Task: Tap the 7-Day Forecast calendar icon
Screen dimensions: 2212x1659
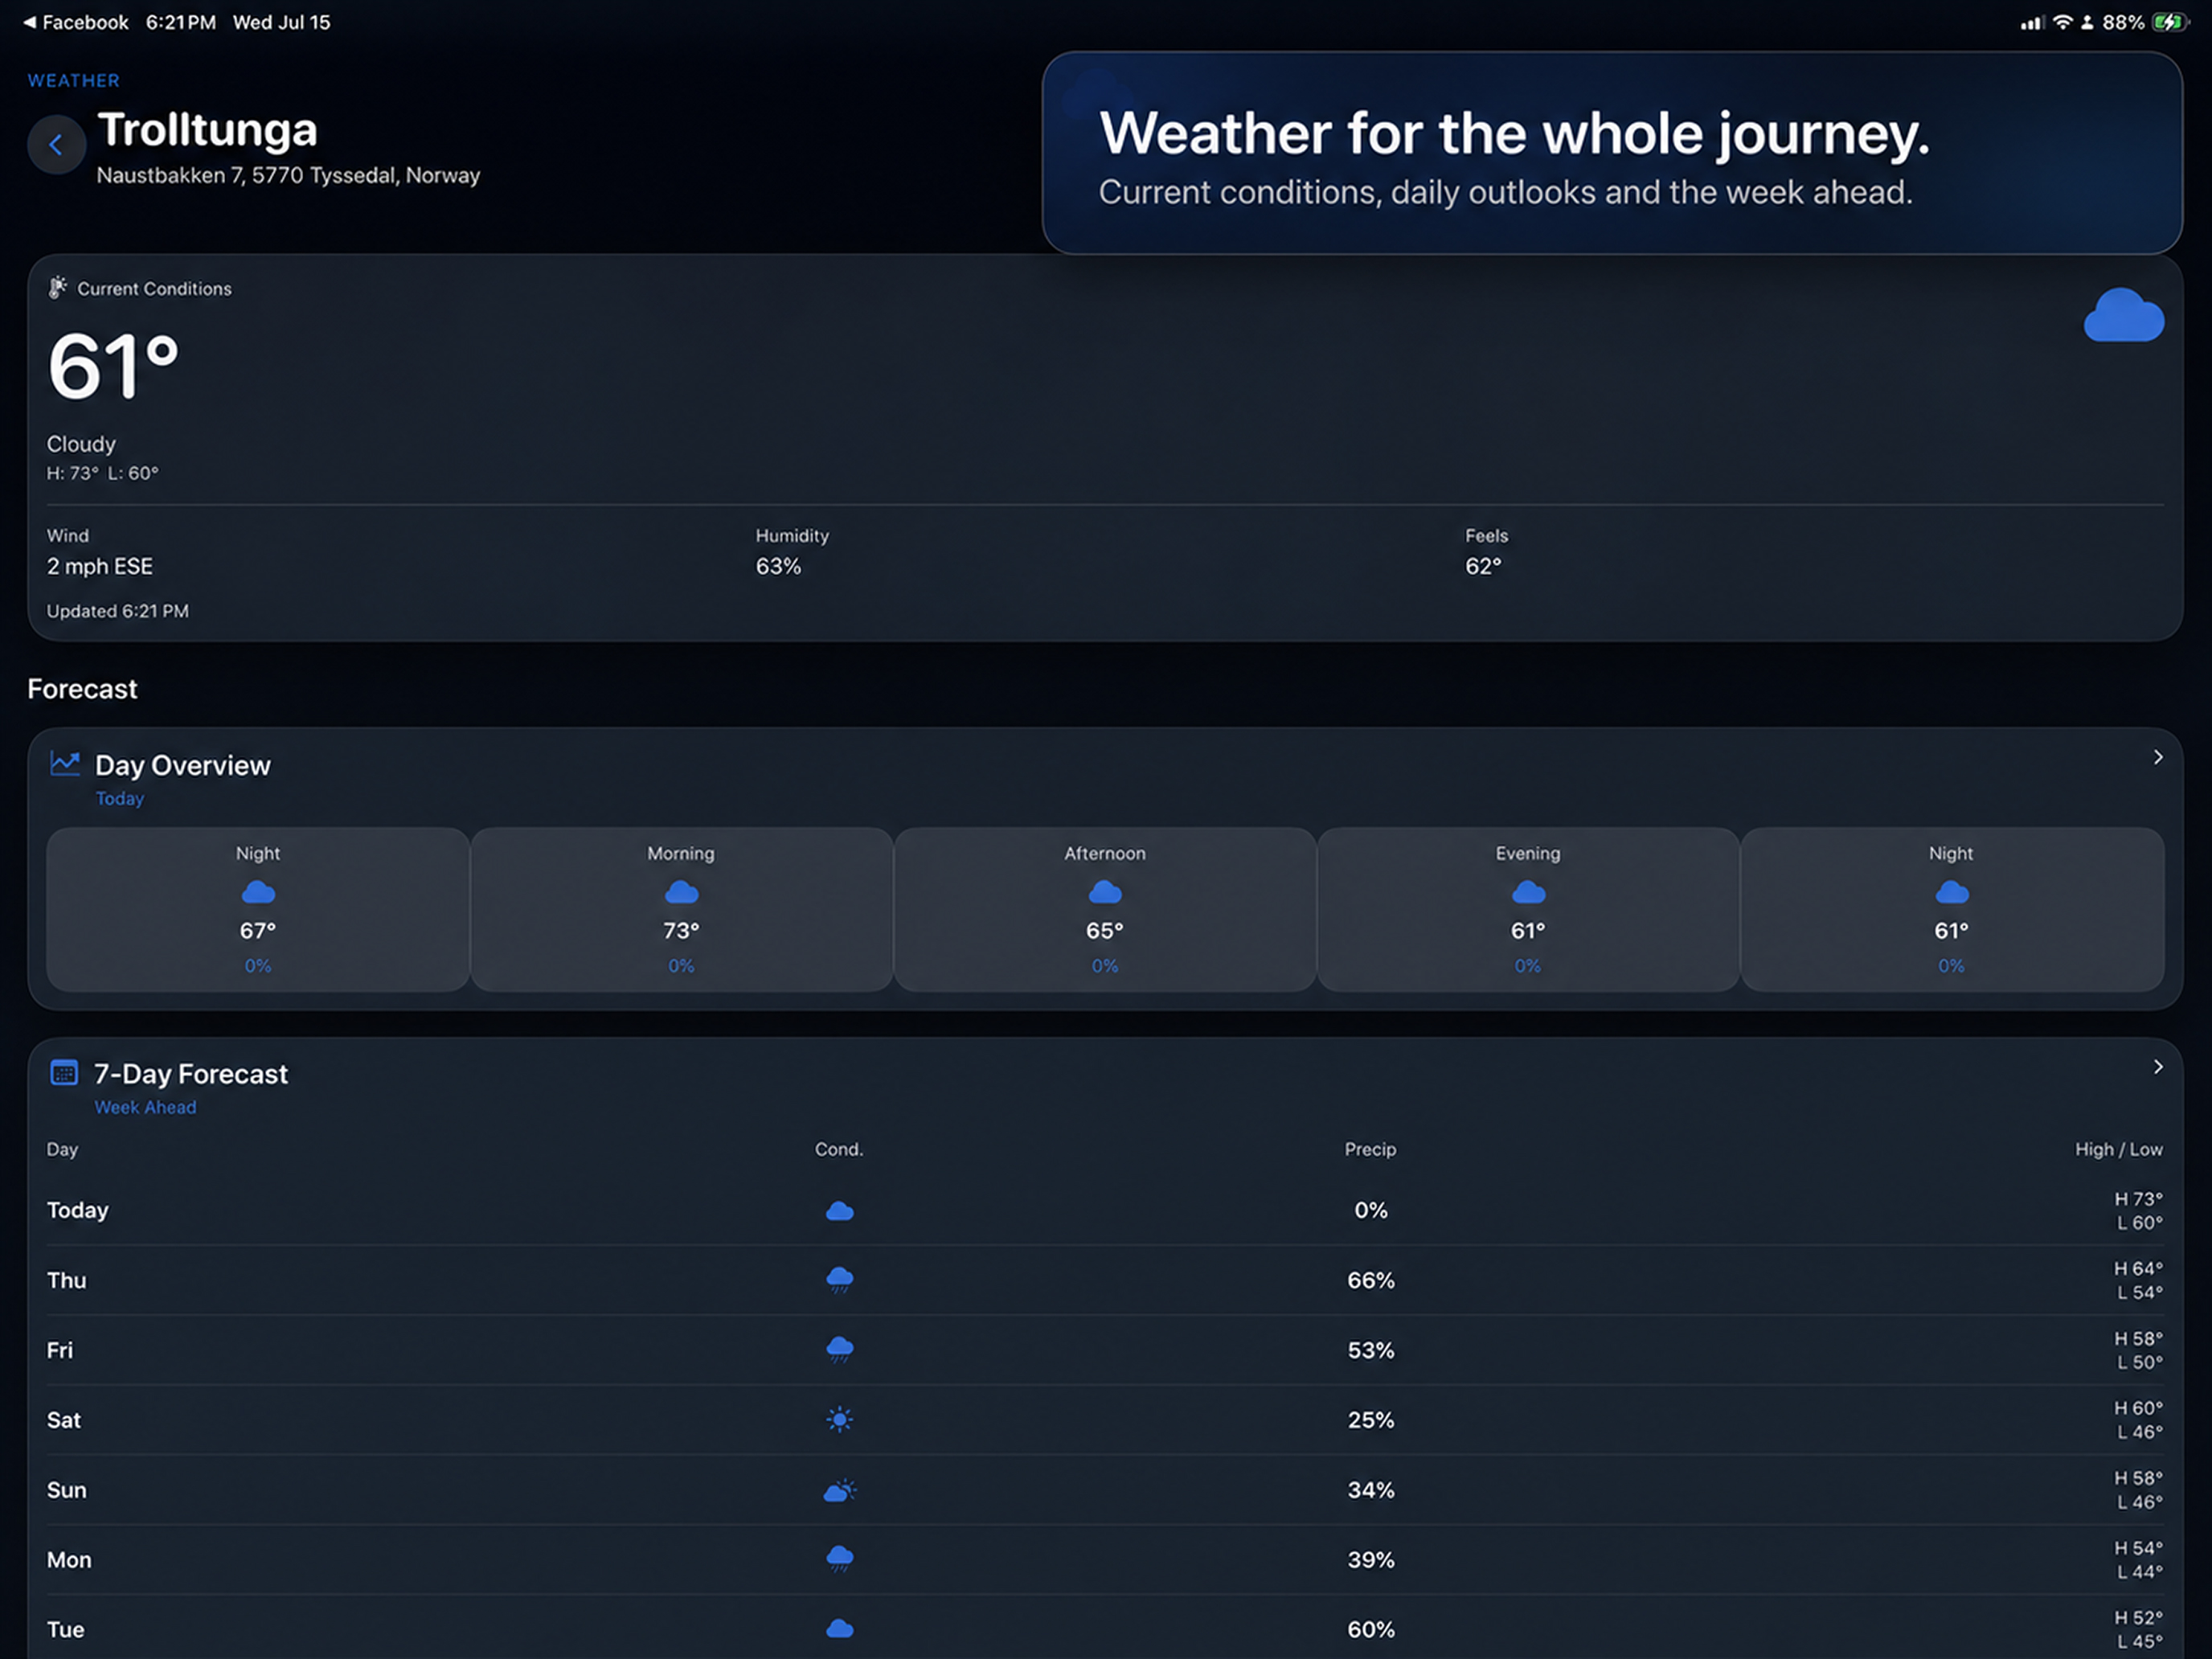Action: click(x=64, y=1073)
